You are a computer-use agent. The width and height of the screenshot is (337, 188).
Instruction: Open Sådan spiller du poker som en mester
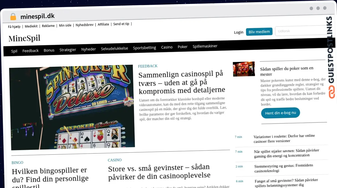coord(287,71)
